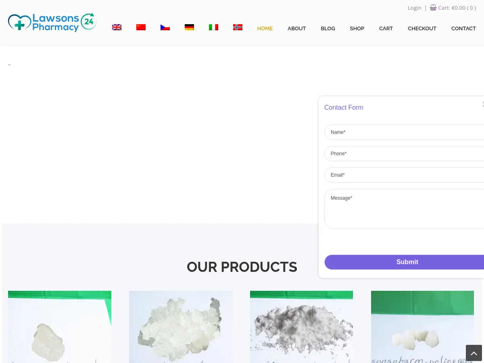Select the Chinese flag language option
484x363 pixels.
[141, 27]
